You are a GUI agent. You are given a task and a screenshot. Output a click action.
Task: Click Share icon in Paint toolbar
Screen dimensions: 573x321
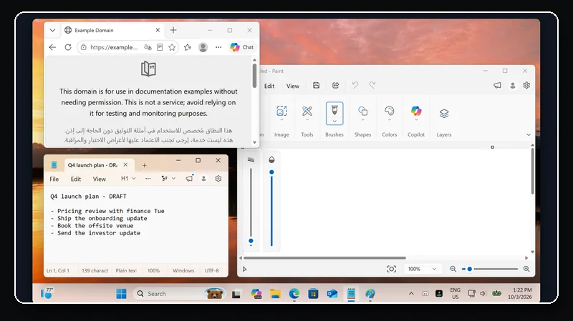335,85
